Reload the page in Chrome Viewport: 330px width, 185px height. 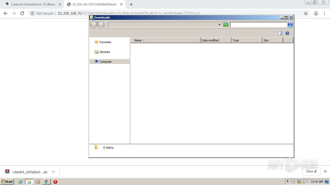coord(22,13)
